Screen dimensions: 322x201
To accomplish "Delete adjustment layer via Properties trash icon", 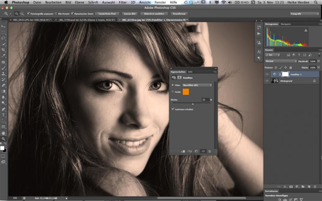I will point(210,151).
